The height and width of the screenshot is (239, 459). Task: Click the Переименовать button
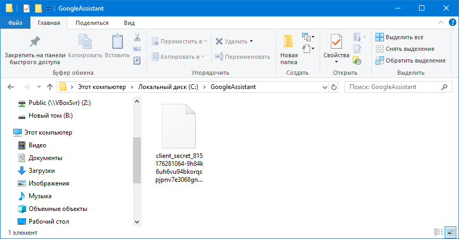coord(243,57)
